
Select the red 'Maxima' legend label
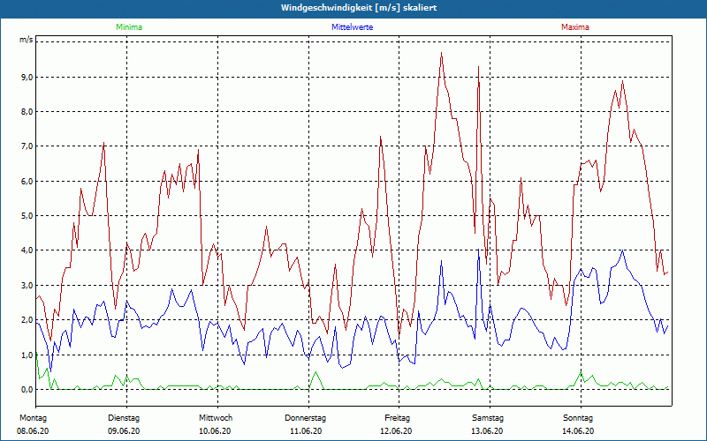pos(575,27)
